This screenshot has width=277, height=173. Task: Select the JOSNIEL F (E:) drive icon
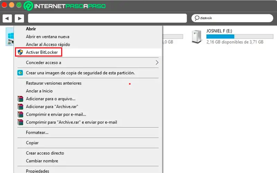196,37
